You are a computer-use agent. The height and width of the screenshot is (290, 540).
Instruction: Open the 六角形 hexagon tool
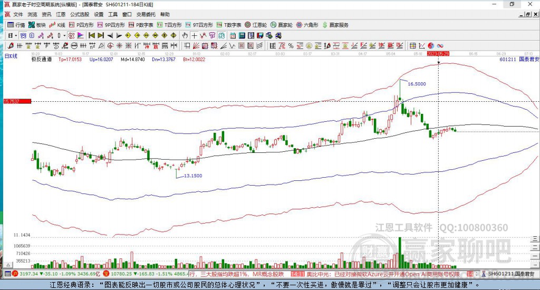click(x=307, y=25)
